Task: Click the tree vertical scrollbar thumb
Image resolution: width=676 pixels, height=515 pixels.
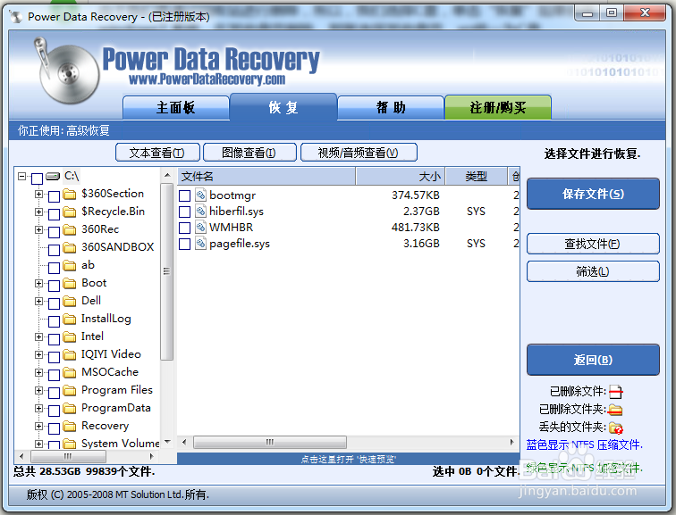Action: coord(166,271)
